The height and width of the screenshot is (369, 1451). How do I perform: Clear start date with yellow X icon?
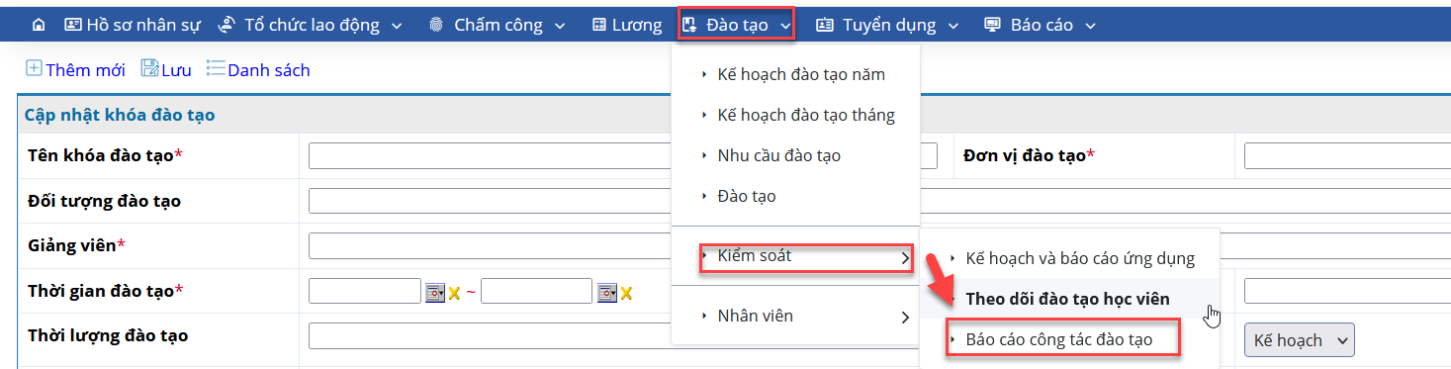pos(455,293)
